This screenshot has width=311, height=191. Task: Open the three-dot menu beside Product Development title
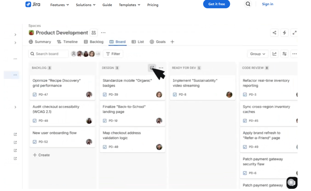(103, 33)
